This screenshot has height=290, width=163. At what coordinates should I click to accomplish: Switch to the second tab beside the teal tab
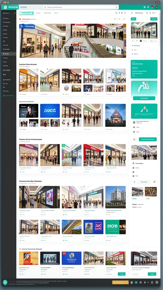pos(38,13)
